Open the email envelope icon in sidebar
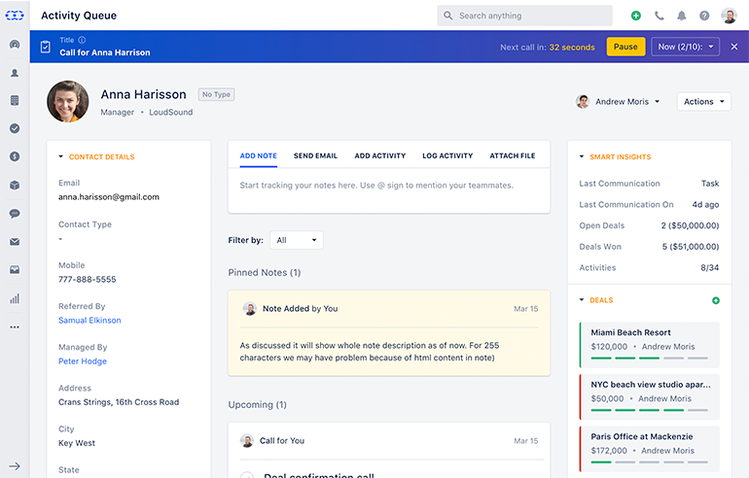The width and height of the screenshot is (749, 478). coord(15,242)
